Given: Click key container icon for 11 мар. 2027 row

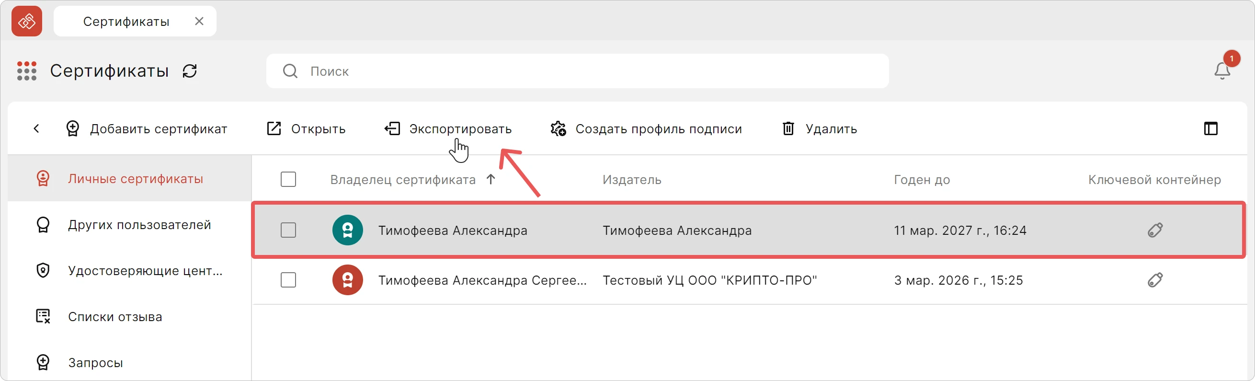Looking at the screenshot, I should [1155, 230].
